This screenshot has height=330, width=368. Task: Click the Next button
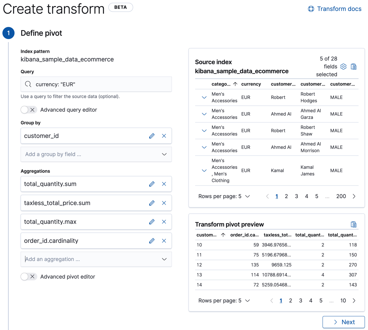[x=343, y=322]
